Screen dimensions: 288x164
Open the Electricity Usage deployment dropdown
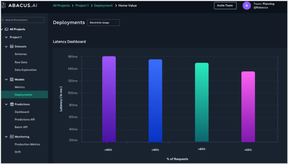[x=103, y=23]
